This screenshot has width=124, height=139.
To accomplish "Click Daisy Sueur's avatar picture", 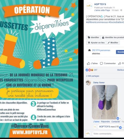I will point(88,82).
